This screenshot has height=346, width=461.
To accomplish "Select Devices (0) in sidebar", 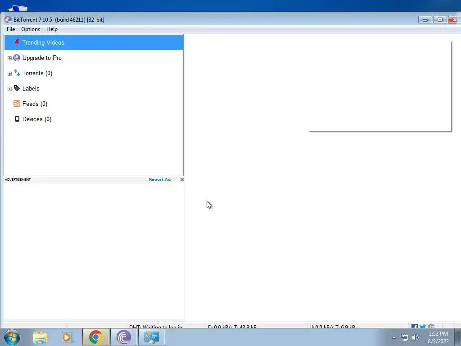I will (37, 119).
